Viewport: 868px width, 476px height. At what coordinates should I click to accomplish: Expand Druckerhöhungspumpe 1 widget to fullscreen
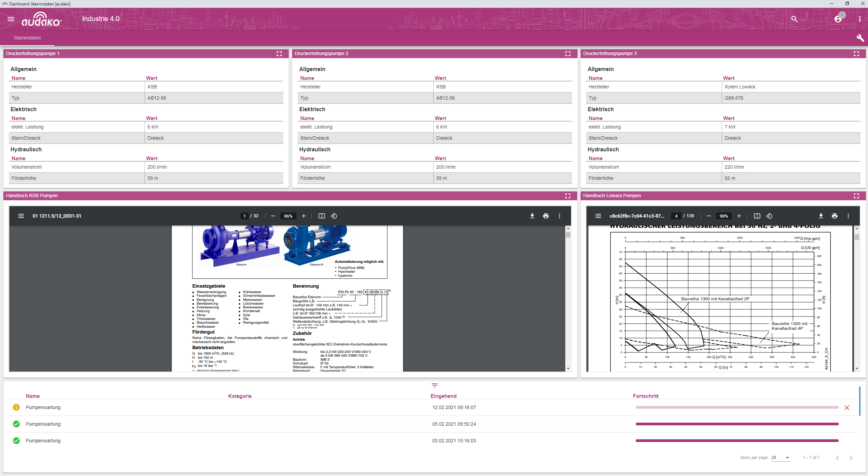pos(279,53)
